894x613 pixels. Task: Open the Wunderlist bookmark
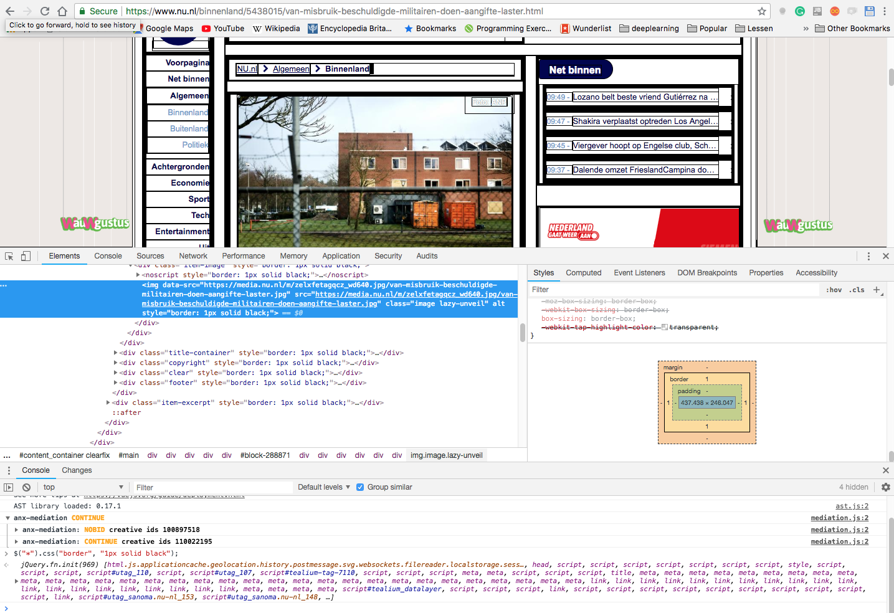[x=586, y=29]
